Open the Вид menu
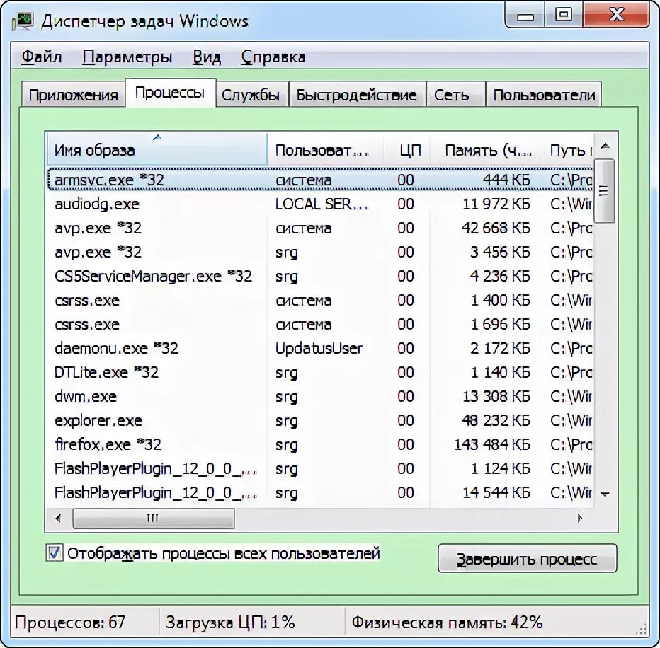The width and height of the screenshot is (660, 648). tap(207, 57)
